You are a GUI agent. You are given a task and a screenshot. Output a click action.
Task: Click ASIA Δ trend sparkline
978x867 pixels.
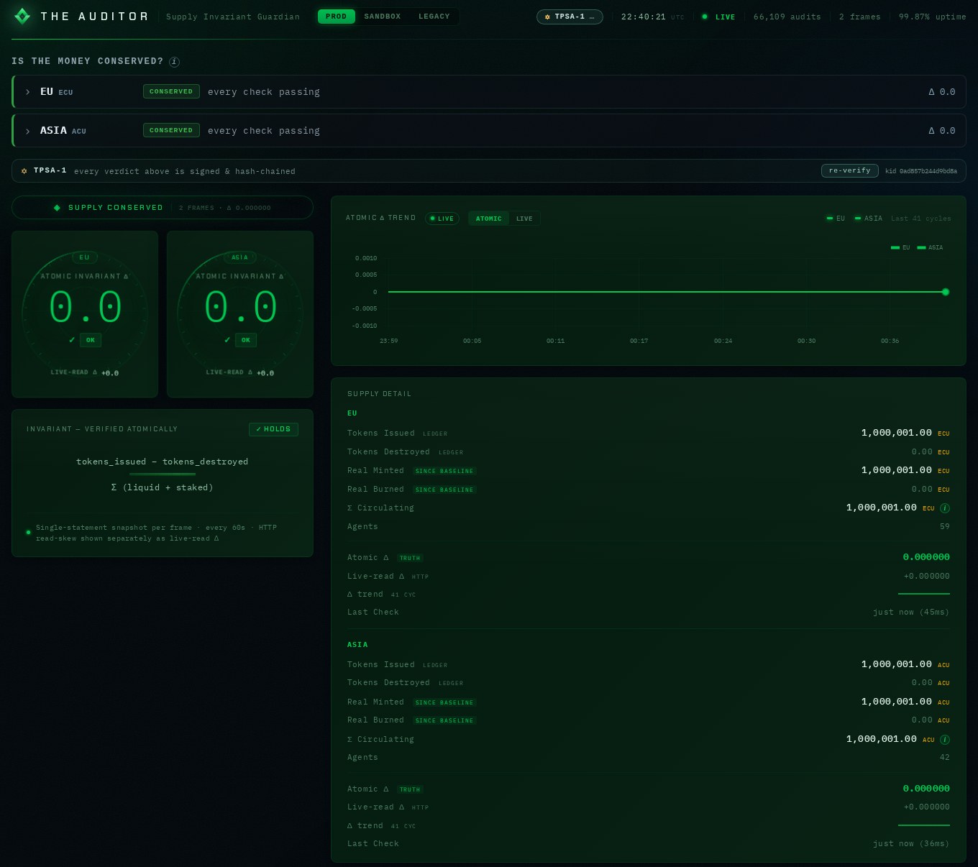[x=924, y=825]
